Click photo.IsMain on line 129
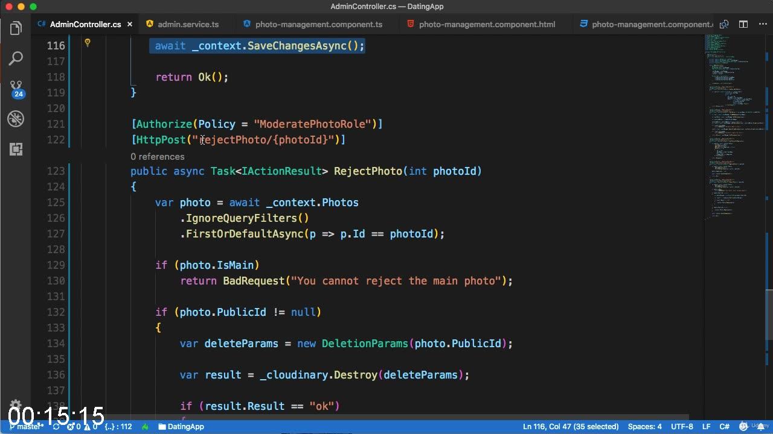This screenshot has width=773, height=434. point(217,265)
